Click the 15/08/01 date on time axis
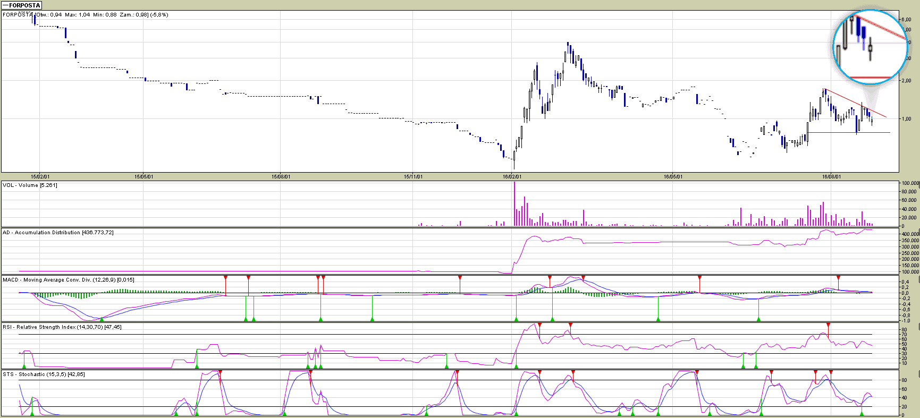The width and height of the screenshot is (920, 418). 280,177
